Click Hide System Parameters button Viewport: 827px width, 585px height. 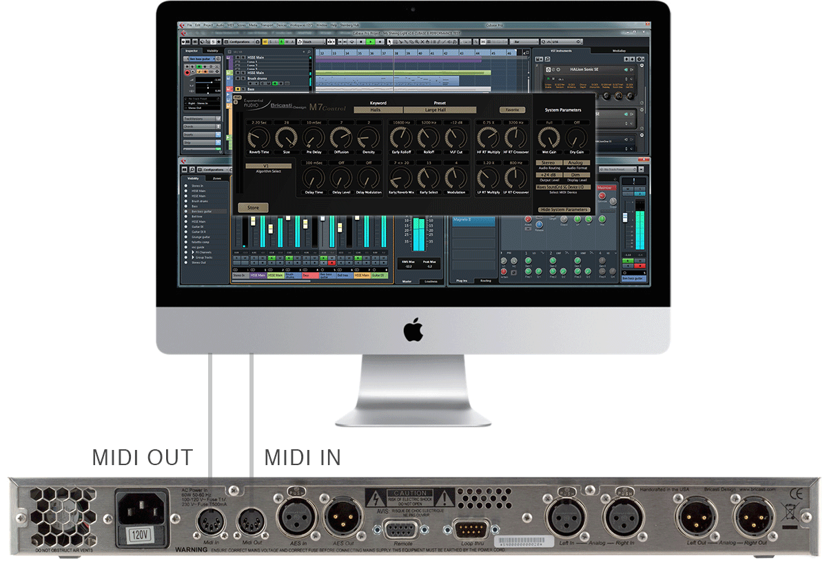click(x=564, y=209)
